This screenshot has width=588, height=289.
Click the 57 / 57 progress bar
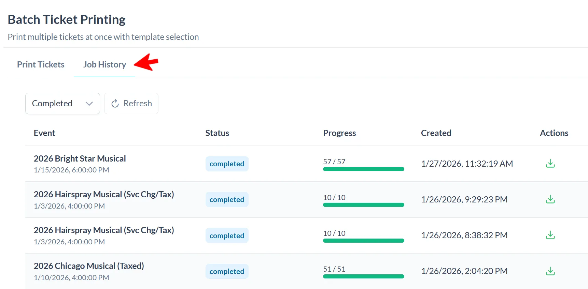tap(363, 169)
